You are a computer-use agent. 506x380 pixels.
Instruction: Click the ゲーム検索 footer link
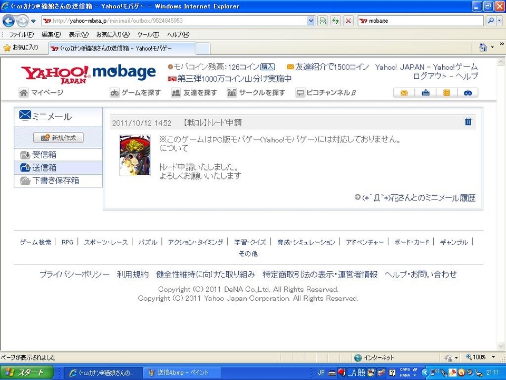35,242
